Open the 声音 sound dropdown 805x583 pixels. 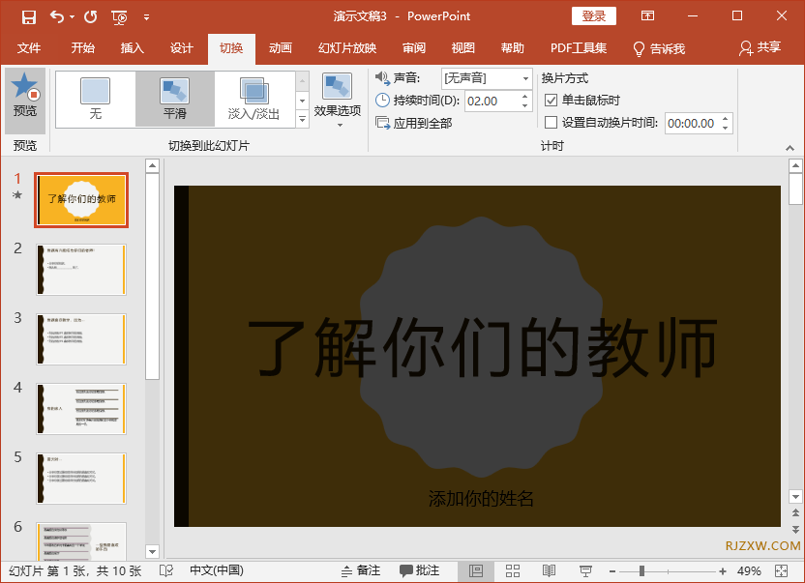coord(524,78)
